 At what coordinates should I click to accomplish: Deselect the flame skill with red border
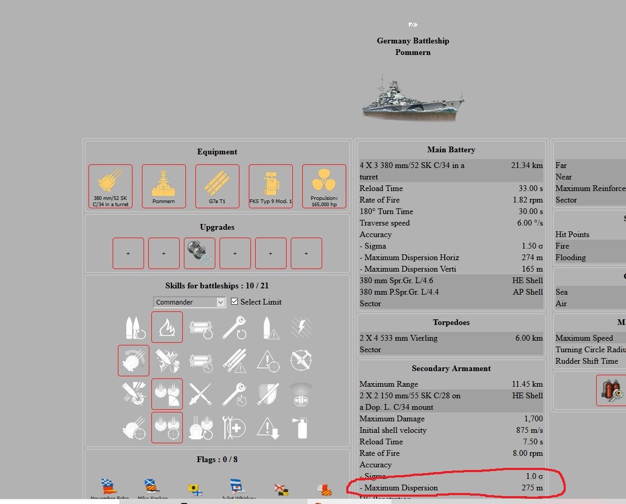(167, 327)
